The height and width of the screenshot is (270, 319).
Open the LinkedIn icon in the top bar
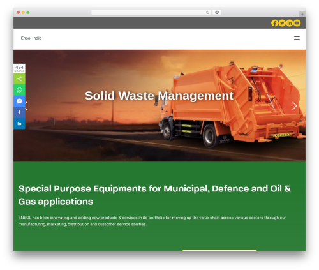290,23
